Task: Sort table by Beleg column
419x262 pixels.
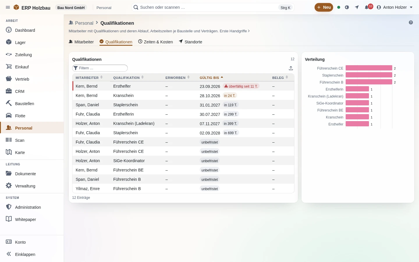Action: (x=280, y=78)
